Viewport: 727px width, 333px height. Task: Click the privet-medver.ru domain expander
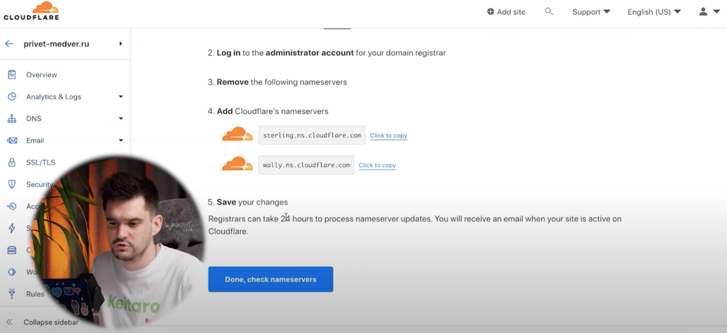(120, 44)
